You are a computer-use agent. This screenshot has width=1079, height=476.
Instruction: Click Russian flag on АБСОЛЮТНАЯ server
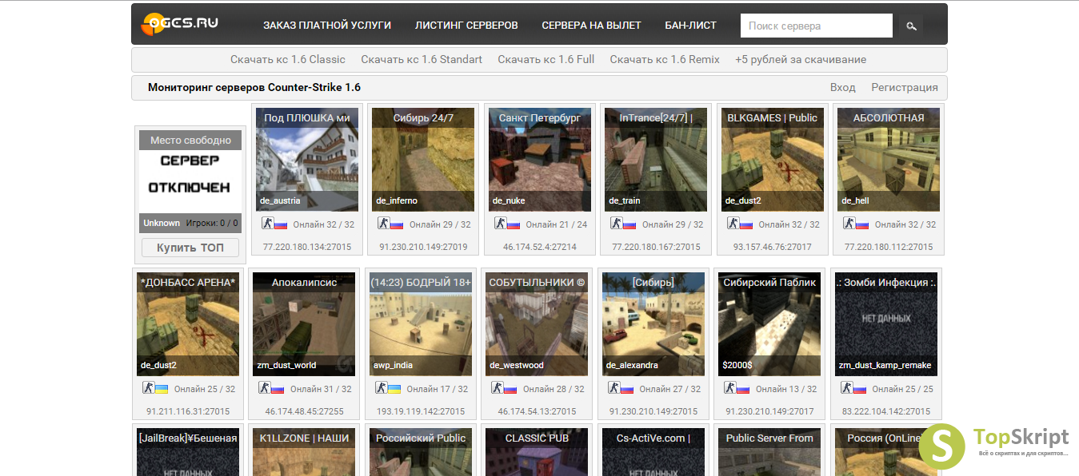coord(862,224)
